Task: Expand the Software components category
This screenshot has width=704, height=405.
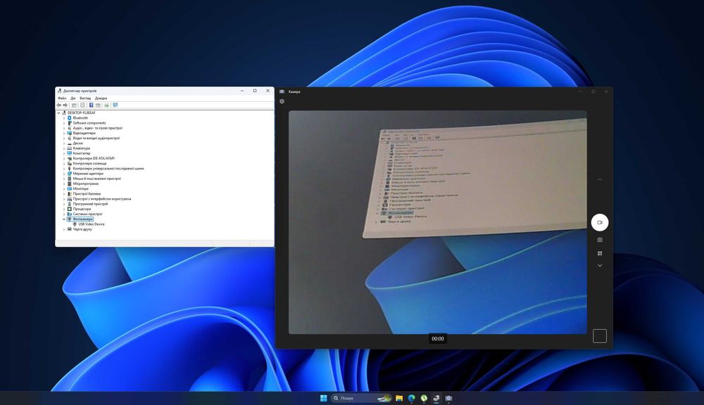Action: tap(64, 123)
